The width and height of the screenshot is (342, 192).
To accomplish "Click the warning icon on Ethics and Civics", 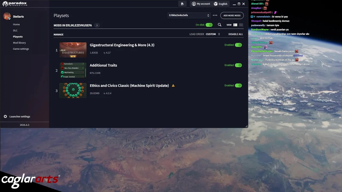I will tap(173, 86).
